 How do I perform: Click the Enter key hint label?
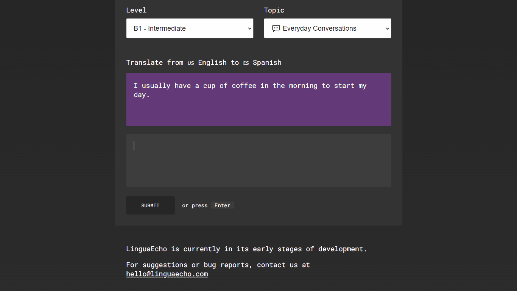point(223,205)
